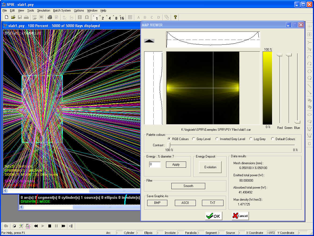Open the Simulation menu
The height and width of the screenshot is (236, 314).
pos(44,10)
